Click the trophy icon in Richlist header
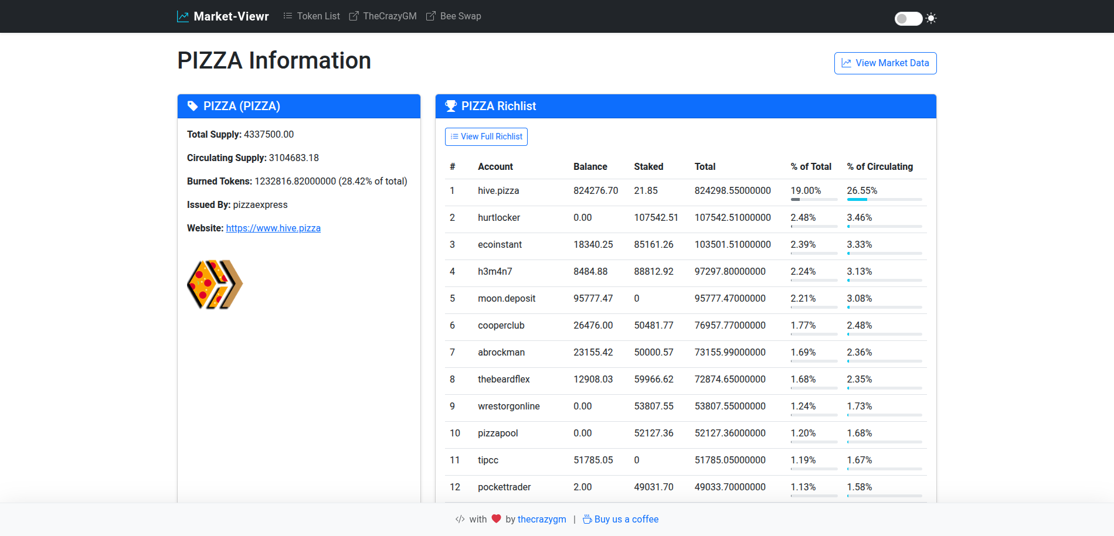 pyautogui.click(x=451, y=106)
